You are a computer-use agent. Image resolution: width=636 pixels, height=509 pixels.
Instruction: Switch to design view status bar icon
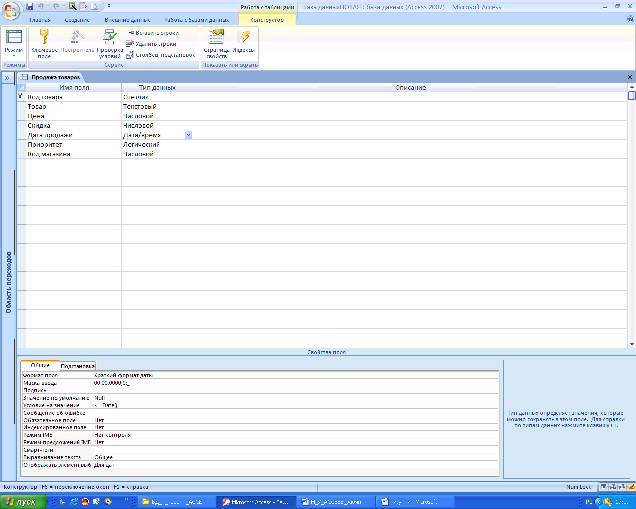631,487
